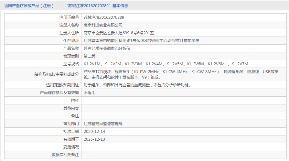289x161 pixels.
Task: Click the label 产品名称
Action: [x=71, y=48]
